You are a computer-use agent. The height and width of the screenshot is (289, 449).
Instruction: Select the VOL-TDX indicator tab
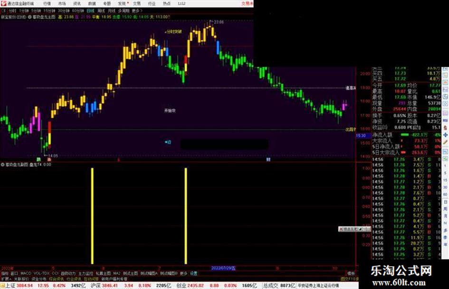pyautogui.click(x=41, y=274)
